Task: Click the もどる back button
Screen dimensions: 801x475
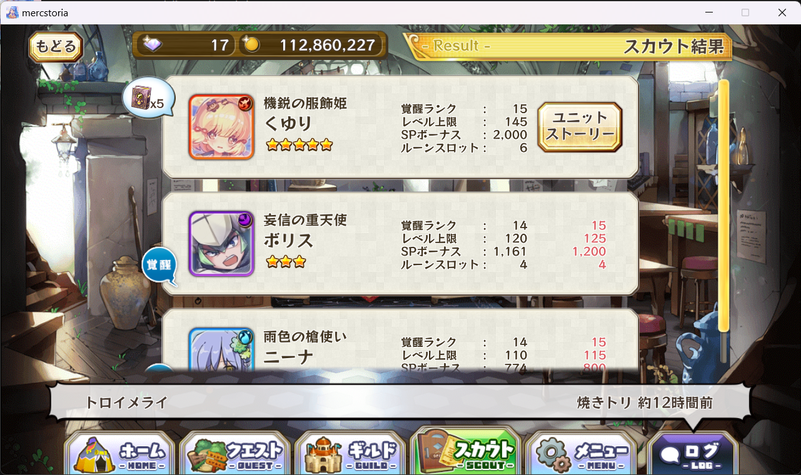Action: [56, 46]
